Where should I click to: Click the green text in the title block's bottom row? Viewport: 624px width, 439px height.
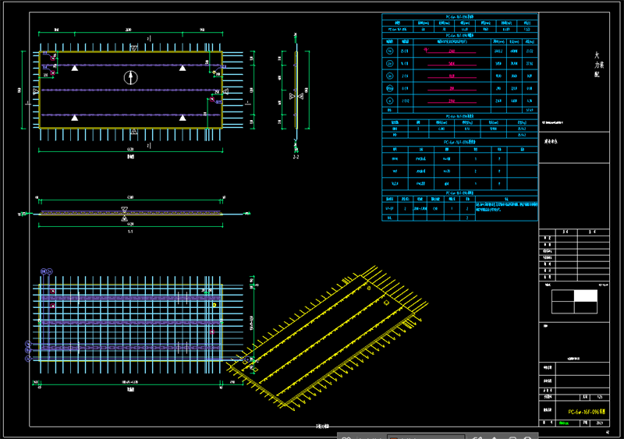[563, 423]
